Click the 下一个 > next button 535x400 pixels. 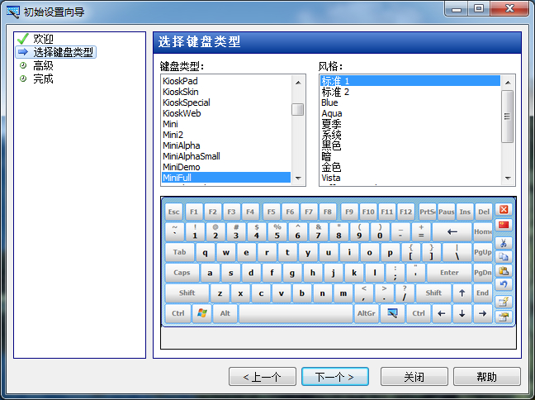click(334, 377)
